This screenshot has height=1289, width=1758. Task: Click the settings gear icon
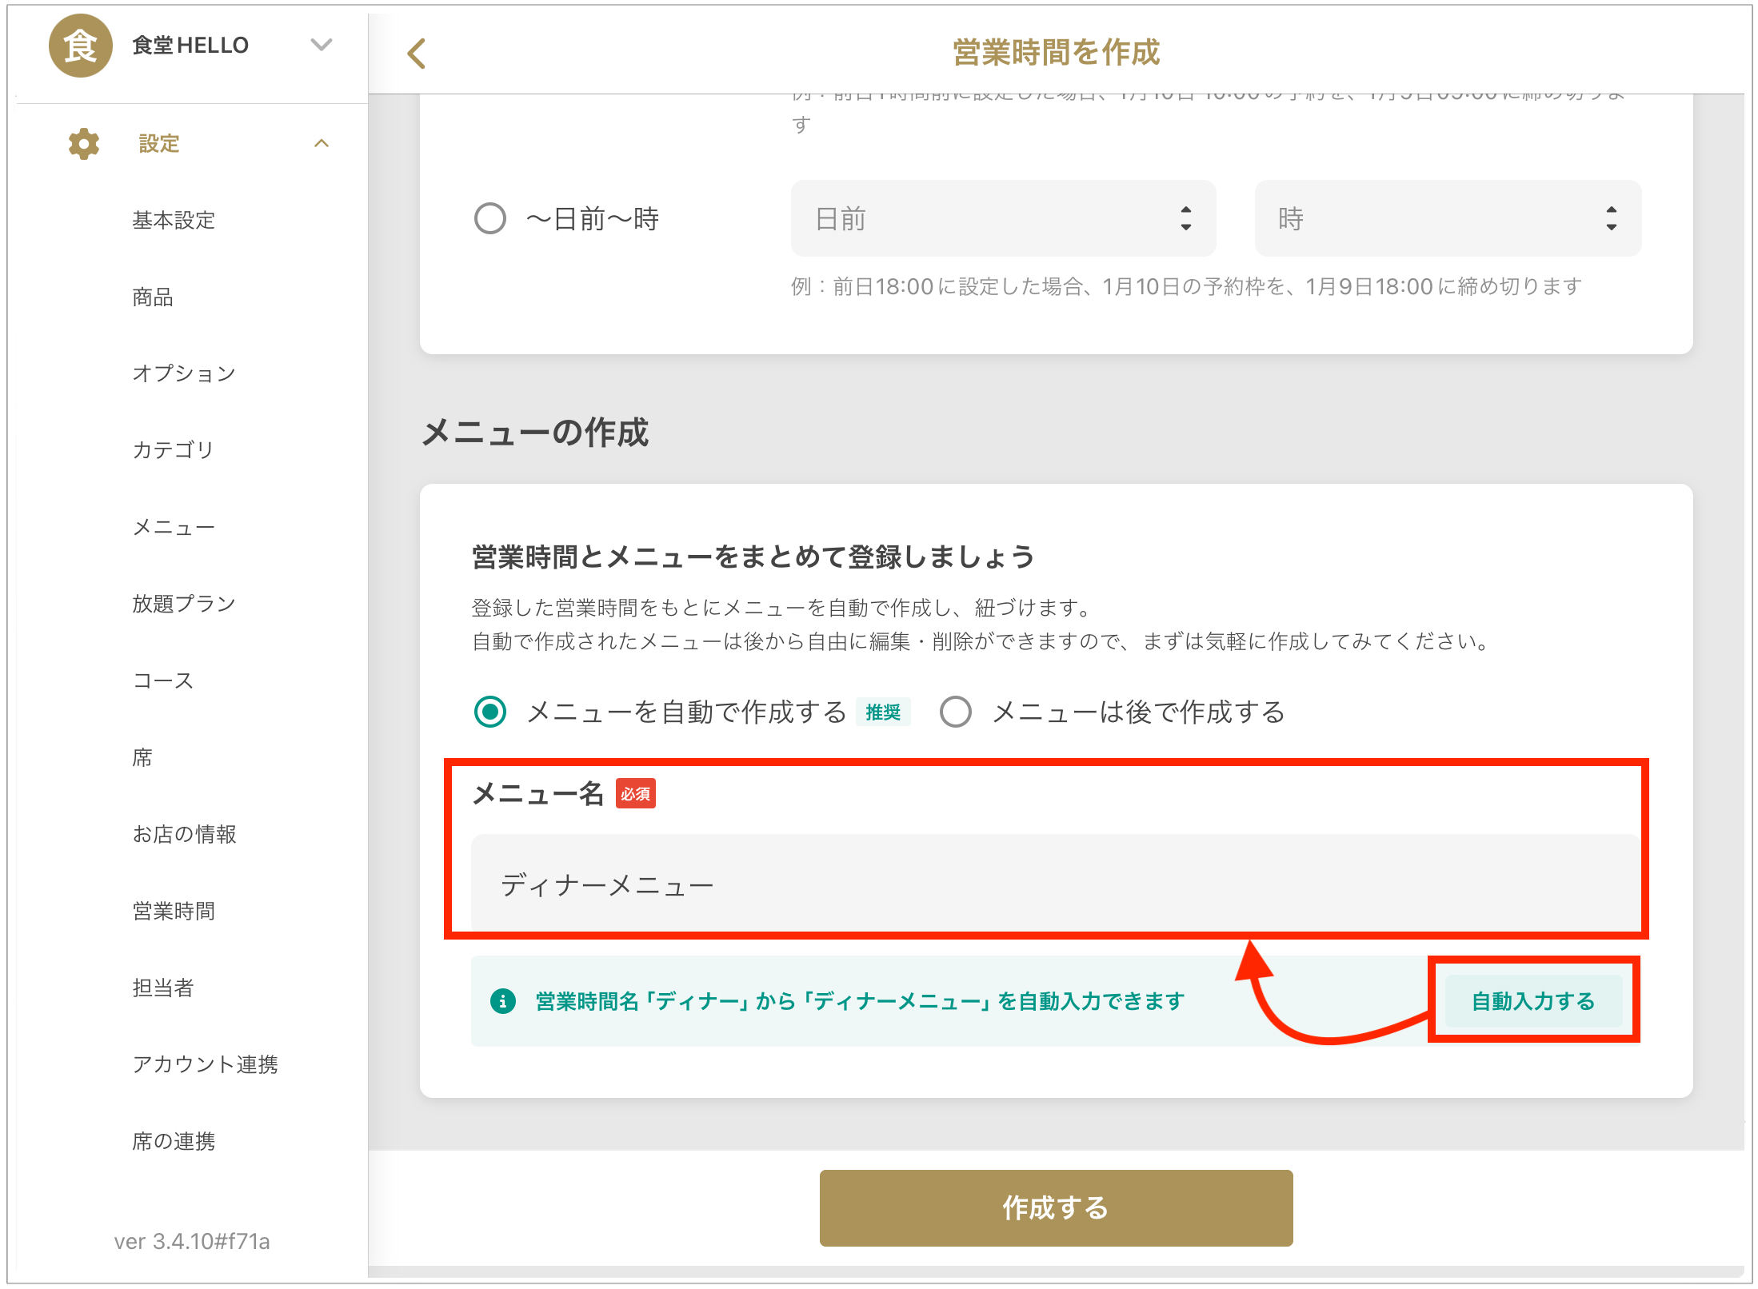pos(83,144)
